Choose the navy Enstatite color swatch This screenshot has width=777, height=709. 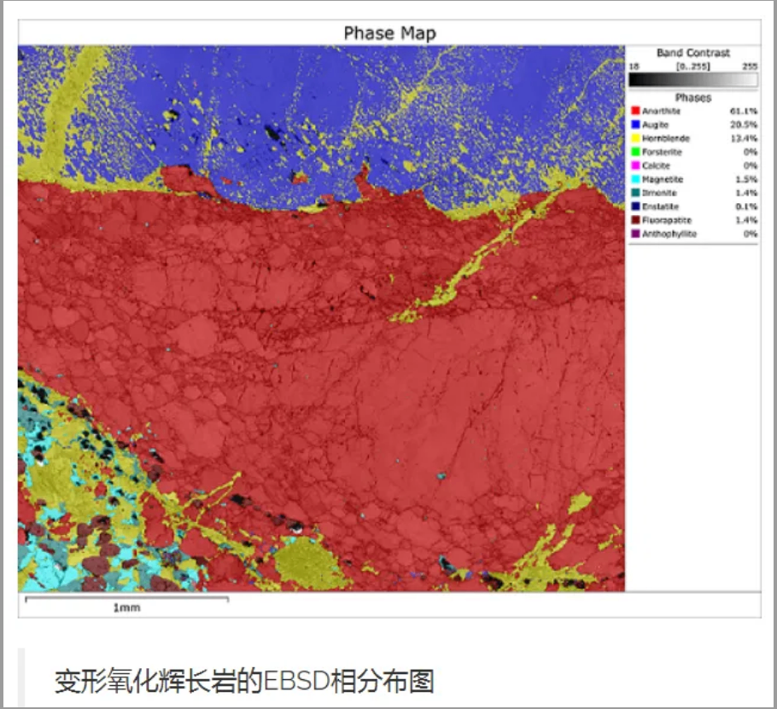point(635,206)
